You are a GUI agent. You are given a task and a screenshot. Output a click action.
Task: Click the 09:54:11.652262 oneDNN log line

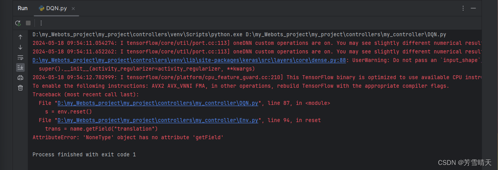[x=257, y=51]
